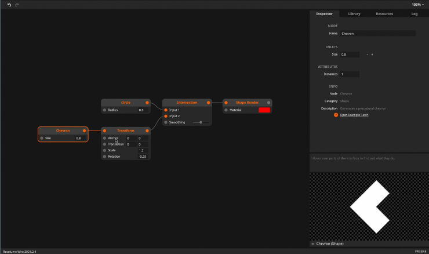Click the Smoothing inlet dot on Intersection

coord(166,122)
